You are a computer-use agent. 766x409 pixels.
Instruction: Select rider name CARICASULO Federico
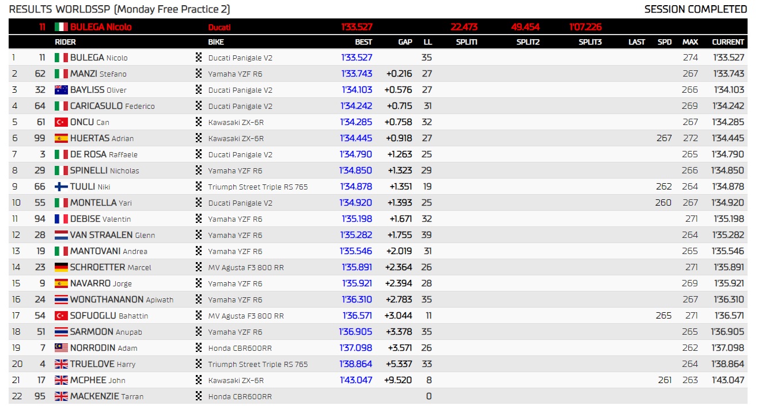tap(112, 106)
